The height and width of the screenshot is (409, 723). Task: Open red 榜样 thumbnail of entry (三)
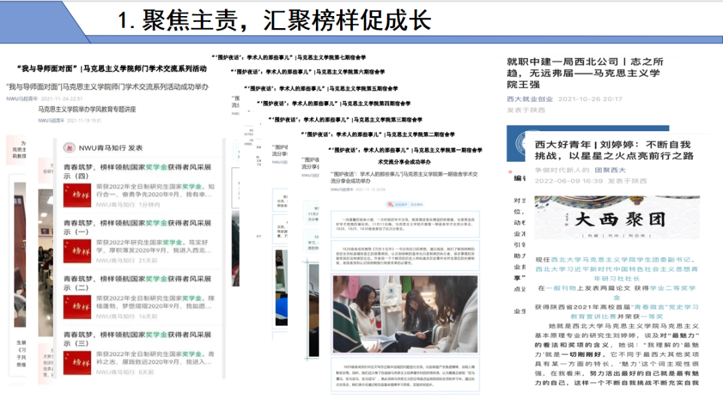click(x=77, y=362)
